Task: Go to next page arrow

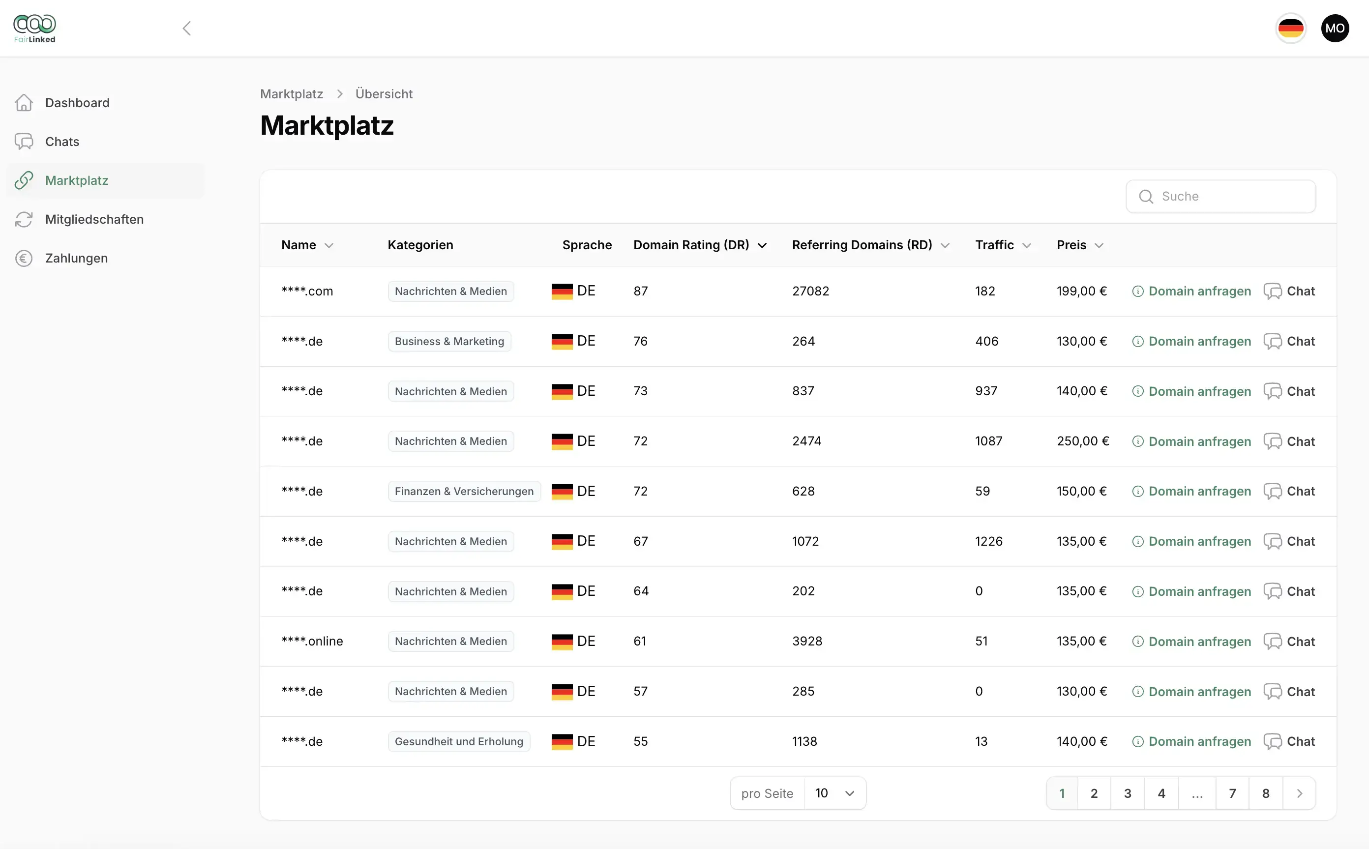Action: 1299,793
